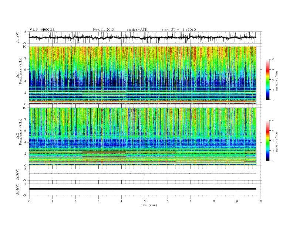Click the "ch.3(V)" axis label
293x226 pixels.
18,175
